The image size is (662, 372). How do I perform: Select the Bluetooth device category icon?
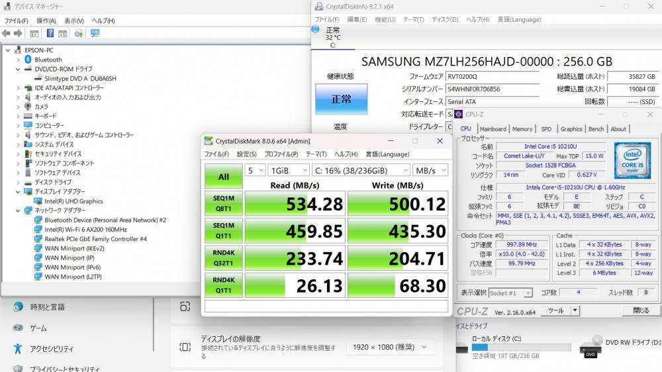(x=28, y=60)
